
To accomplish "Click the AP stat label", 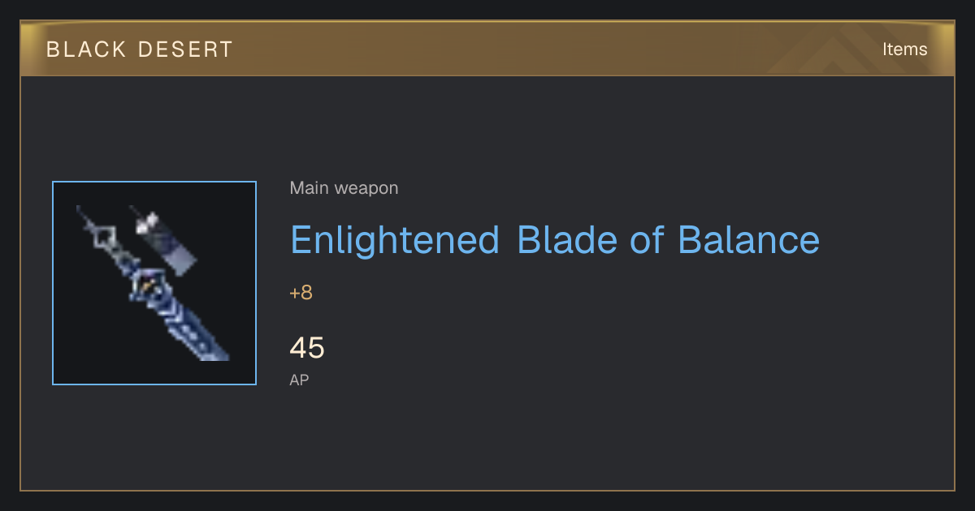I will (x=299, y=380).
